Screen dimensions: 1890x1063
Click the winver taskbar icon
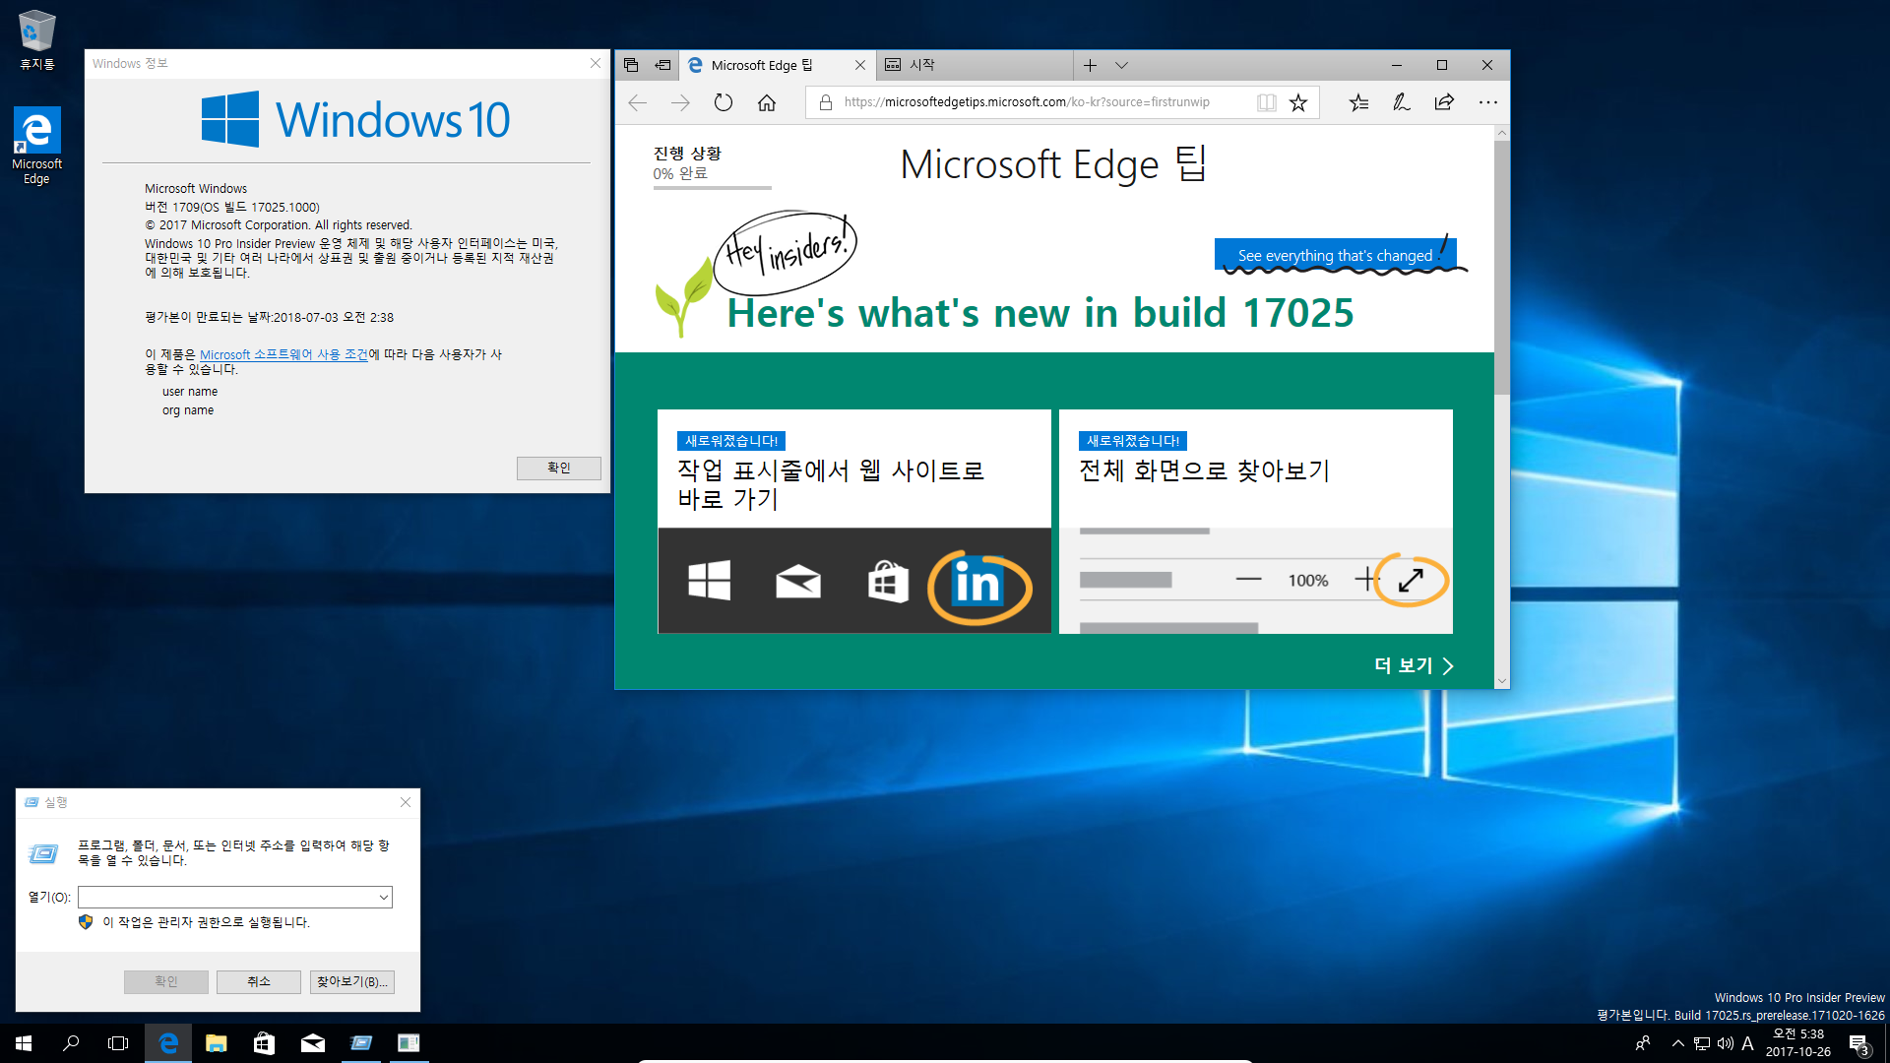[x=409, y=1043]
